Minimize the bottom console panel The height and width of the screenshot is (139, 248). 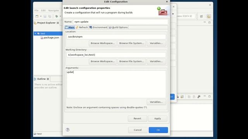(205, 96)
